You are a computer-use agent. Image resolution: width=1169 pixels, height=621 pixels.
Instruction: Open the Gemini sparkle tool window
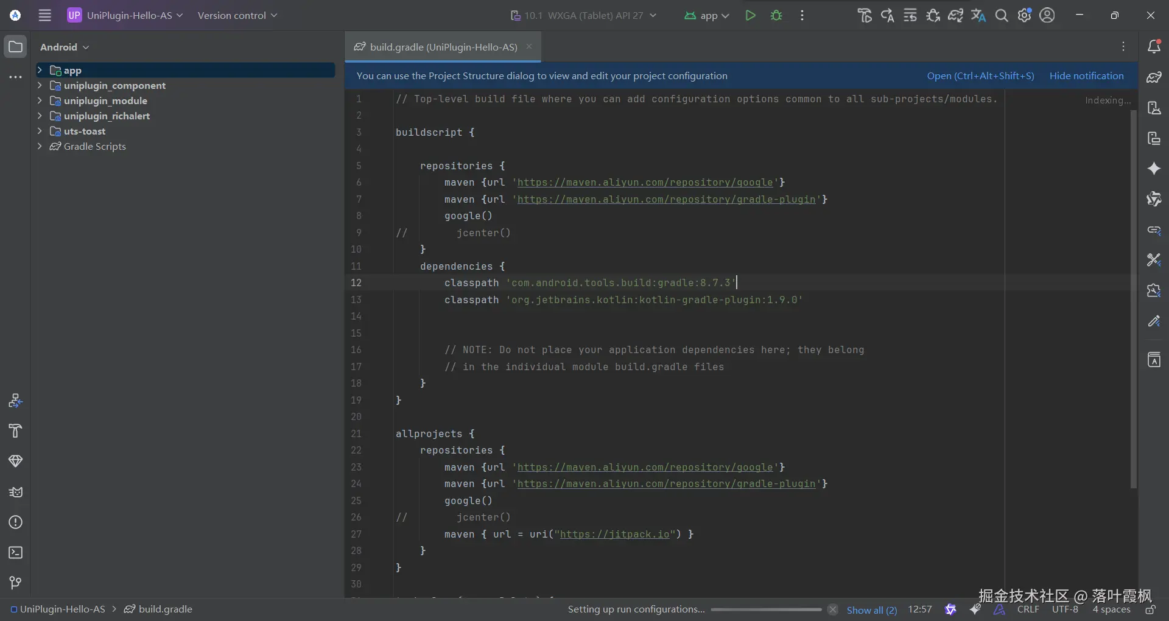(1154, 169)
